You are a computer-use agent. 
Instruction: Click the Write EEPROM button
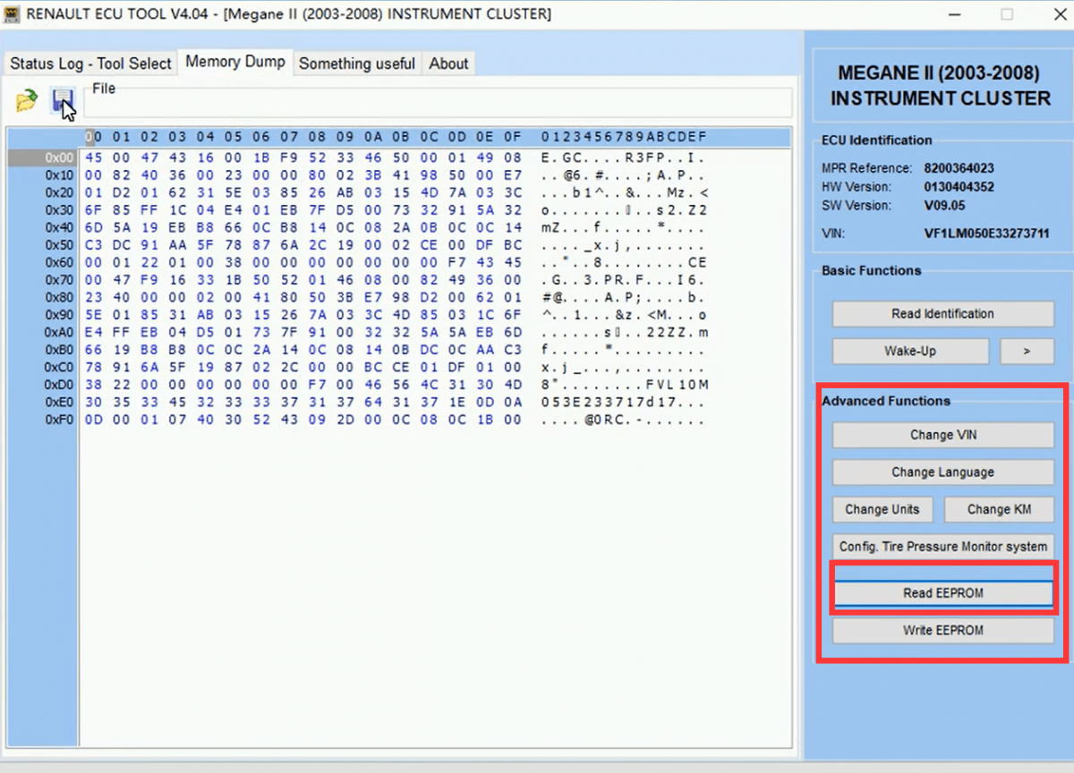click(x=942, y=630)
